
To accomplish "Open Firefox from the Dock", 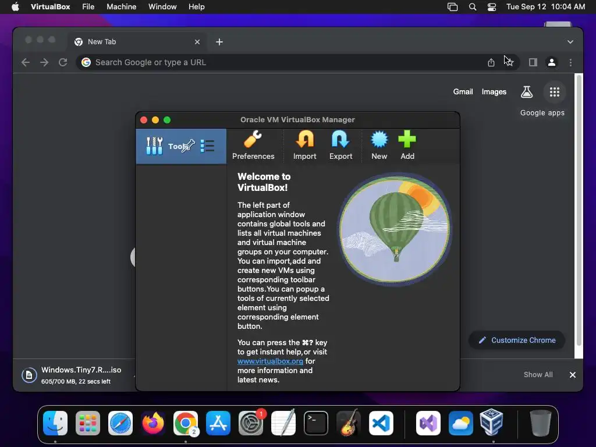I will coord(153,423).
